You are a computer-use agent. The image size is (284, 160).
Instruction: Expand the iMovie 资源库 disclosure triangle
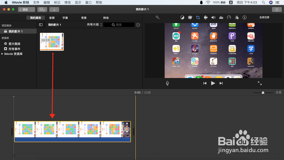pyautogui.click(x=2, y=54)
